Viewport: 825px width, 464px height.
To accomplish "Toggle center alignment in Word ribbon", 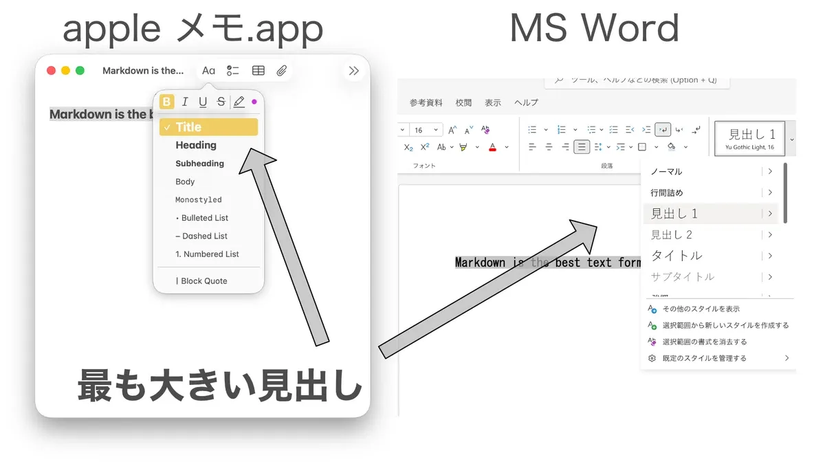I will coord(549,147).
